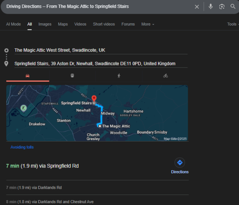Open the Directions link text
Screen dimensions: 239x205
pos(180,172)
